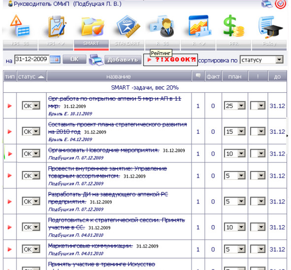This screenshot has width=291, height=270.
Task: Open the KPI table icon with warning triangle
Action: (x=20, y=26)
